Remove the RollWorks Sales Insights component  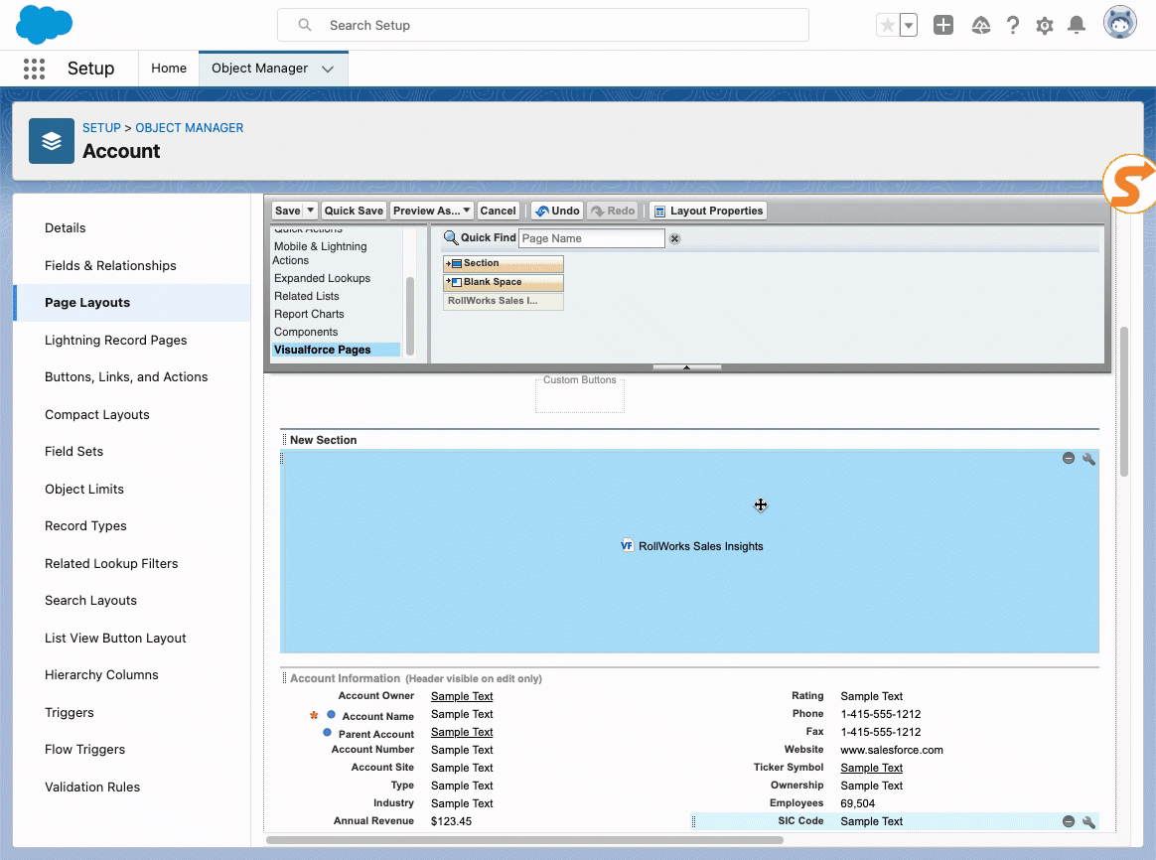(1069, 459)
